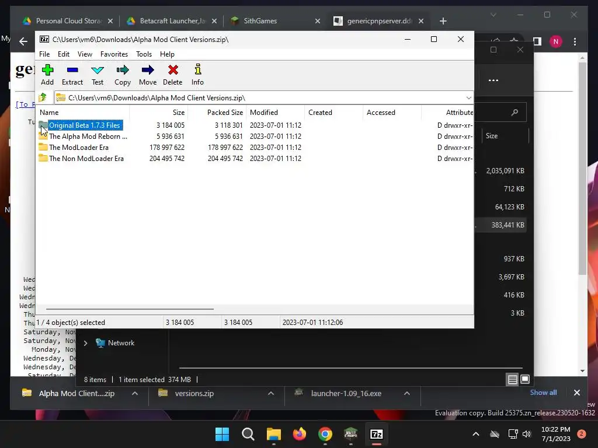Image resolution: width=598 pixels, height=448 pixels.
Task: Click The ModLoader Era folder icon
Action: (x=43, y=147)
